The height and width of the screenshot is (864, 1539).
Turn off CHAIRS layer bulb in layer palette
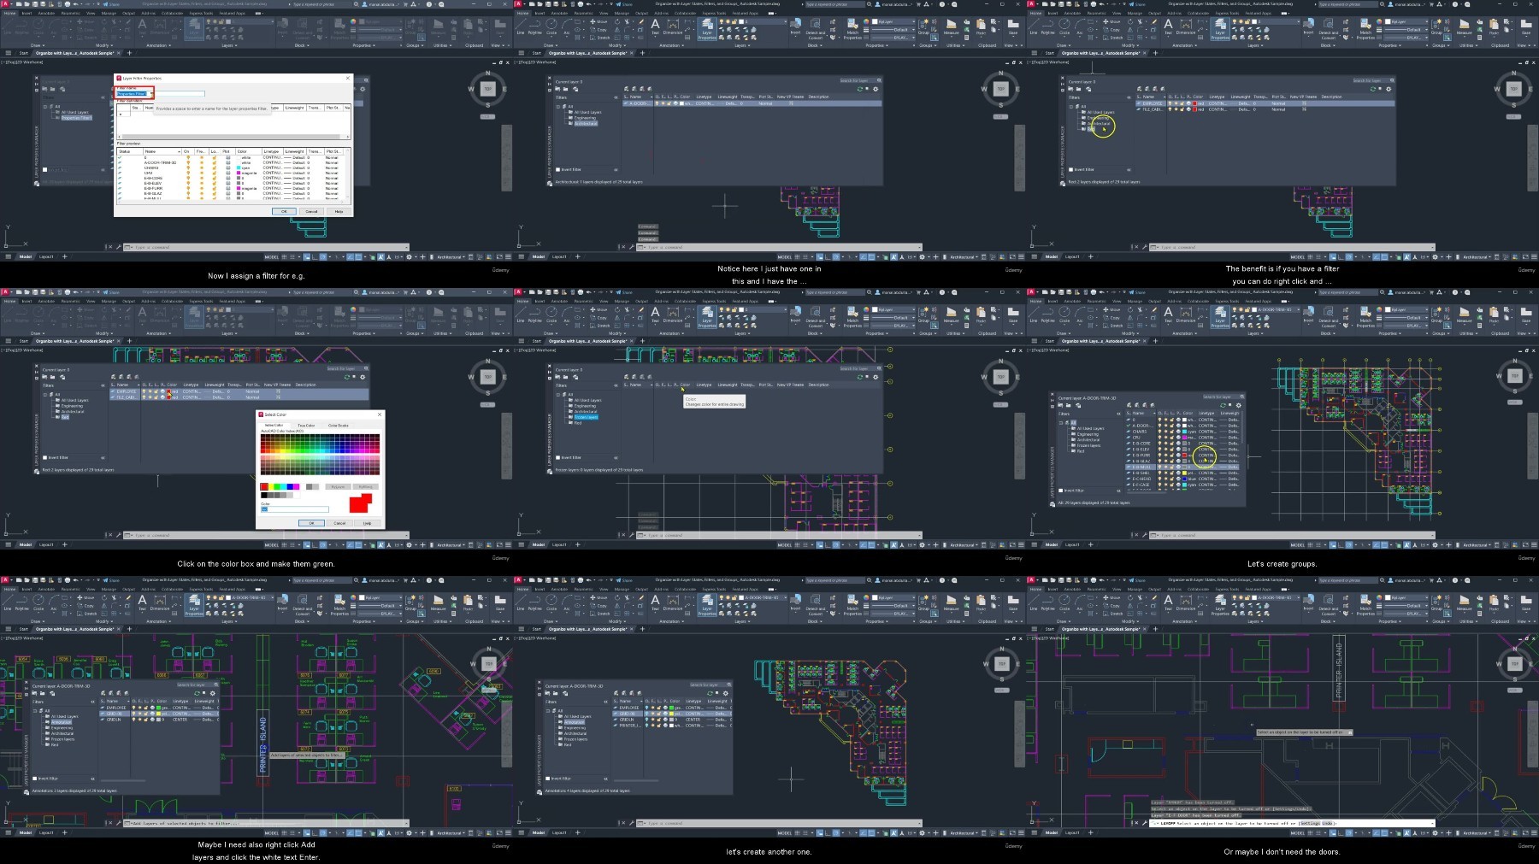[1159, 432]
